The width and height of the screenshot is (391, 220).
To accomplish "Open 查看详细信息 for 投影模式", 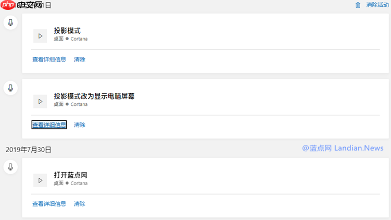I will click(x=49, y=59).
